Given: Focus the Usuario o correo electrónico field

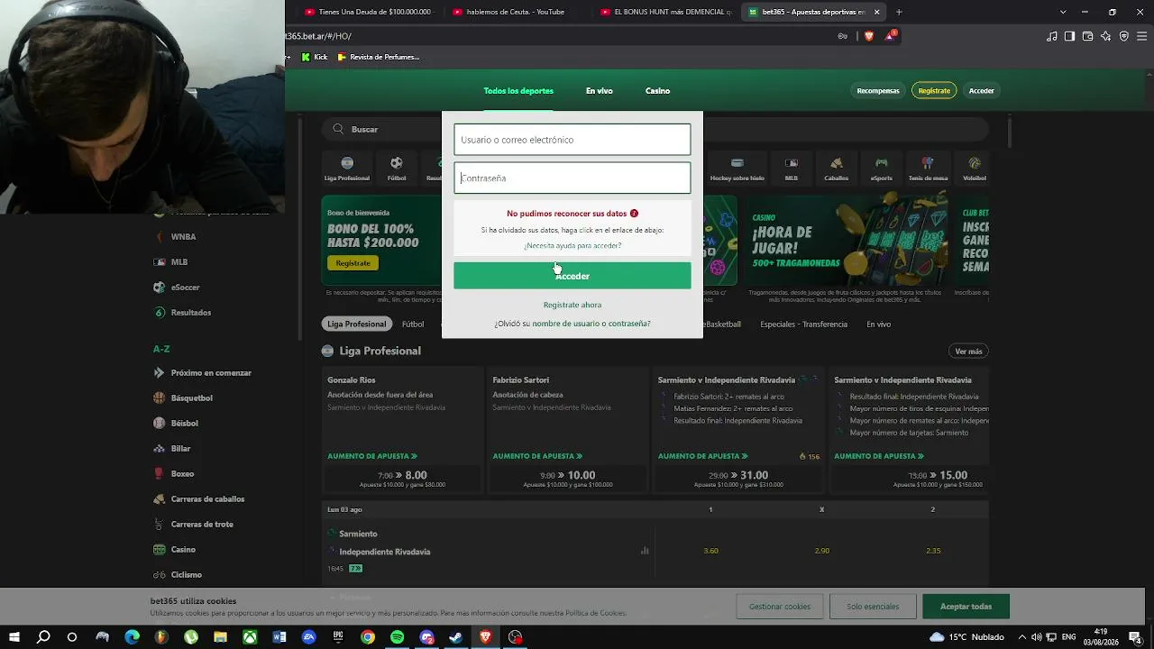Looking at the screenshot, I should click(x=572, y=140).
